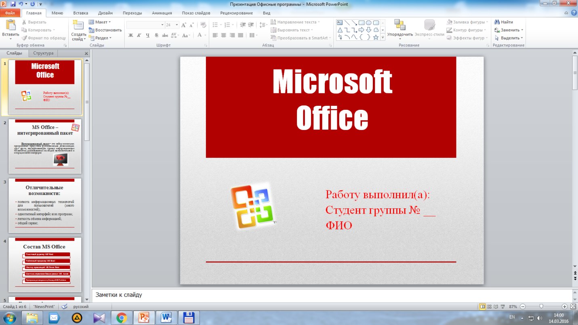578x325 pixels.
Task: Click the Восстановить (Reset) slide button
Action: point(105,30)
